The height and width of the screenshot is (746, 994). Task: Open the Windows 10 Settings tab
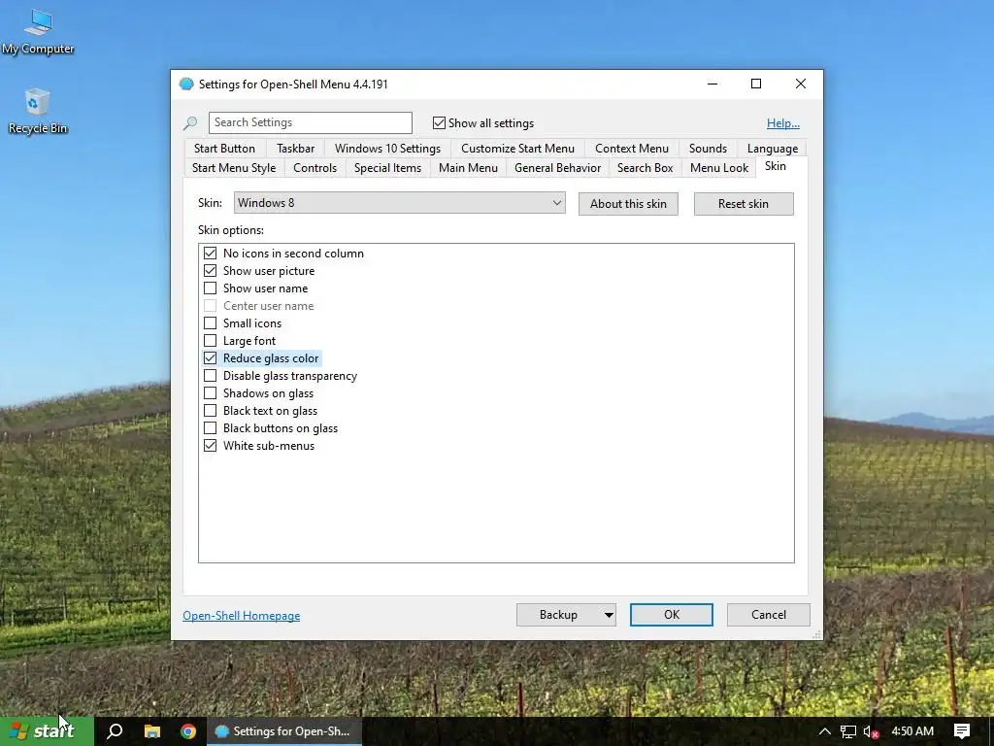[387, 149]
